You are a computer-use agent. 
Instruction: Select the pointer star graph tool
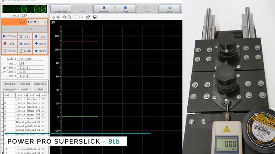(58, 17)
